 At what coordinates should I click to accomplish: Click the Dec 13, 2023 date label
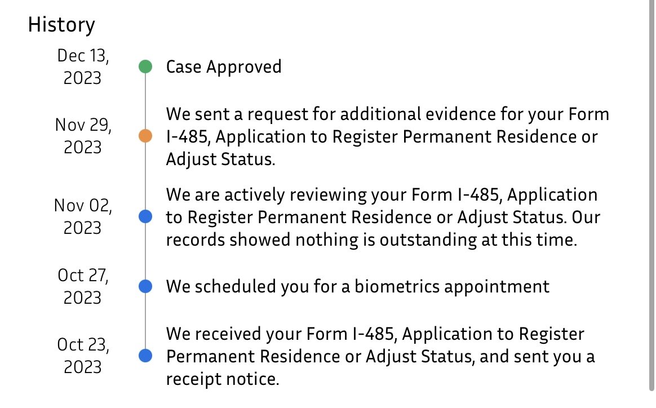(82, 66)
